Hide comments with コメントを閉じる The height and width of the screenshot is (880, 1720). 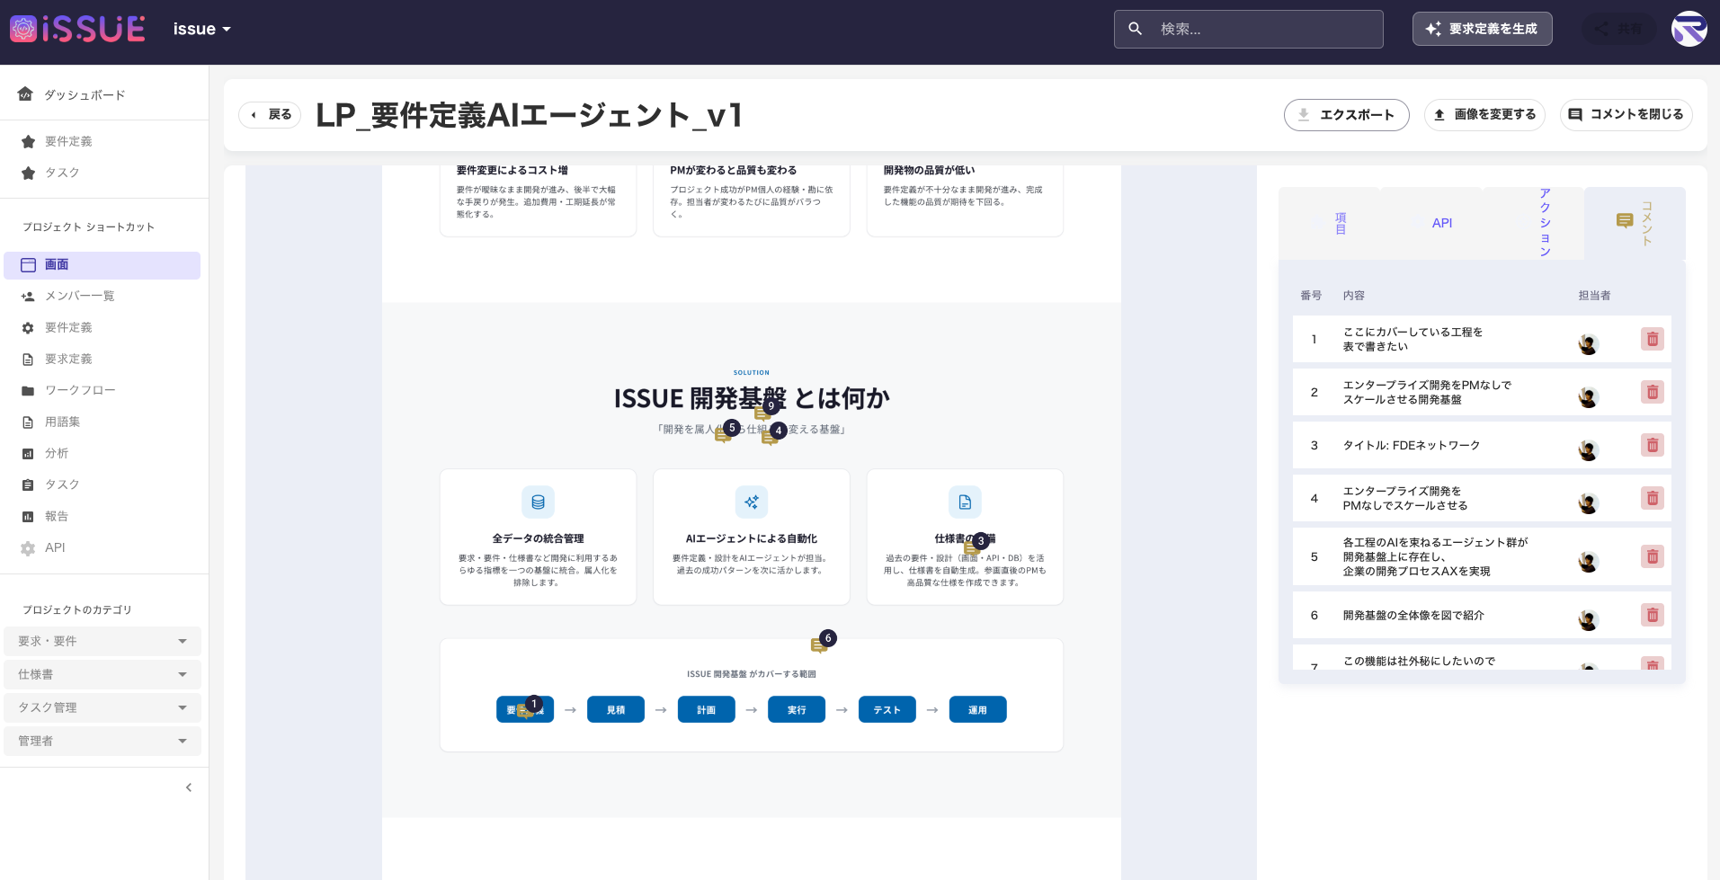pyautogui.click(x=1626, y=115)
